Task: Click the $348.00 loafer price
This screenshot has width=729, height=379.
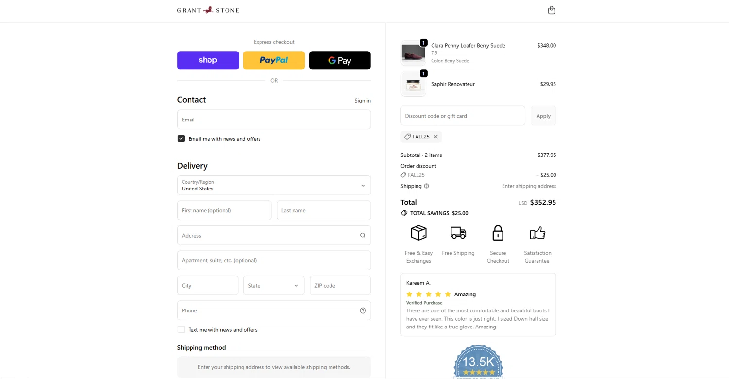Action: (x=546, y=46)
